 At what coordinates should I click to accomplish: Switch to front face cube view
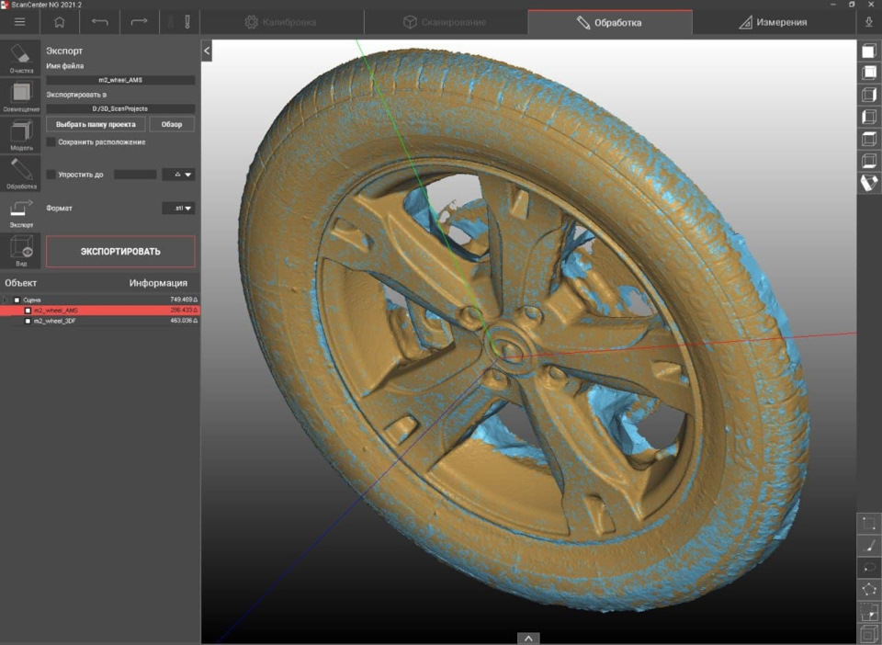tap(869, 51)
